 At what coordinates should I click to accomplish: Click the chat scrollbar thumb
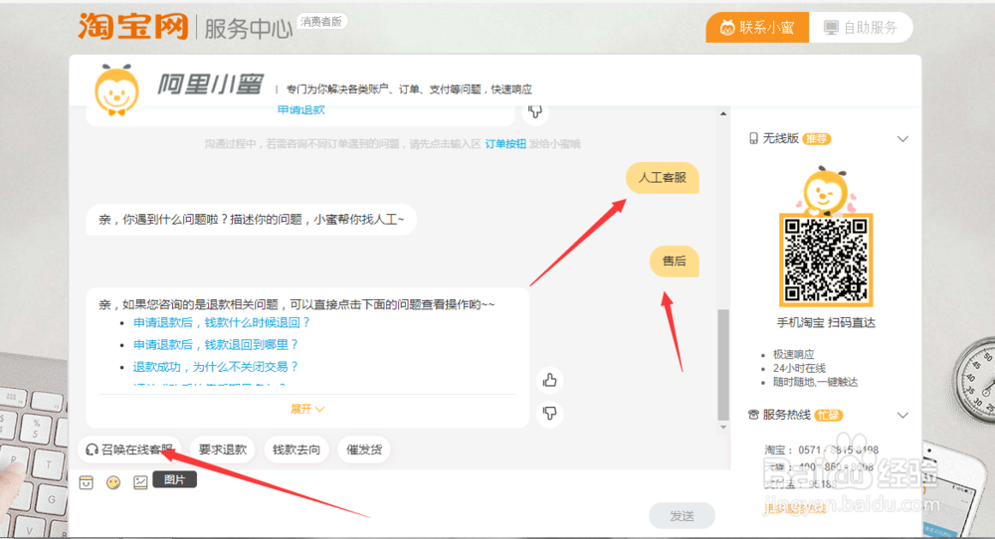point(723,365)
